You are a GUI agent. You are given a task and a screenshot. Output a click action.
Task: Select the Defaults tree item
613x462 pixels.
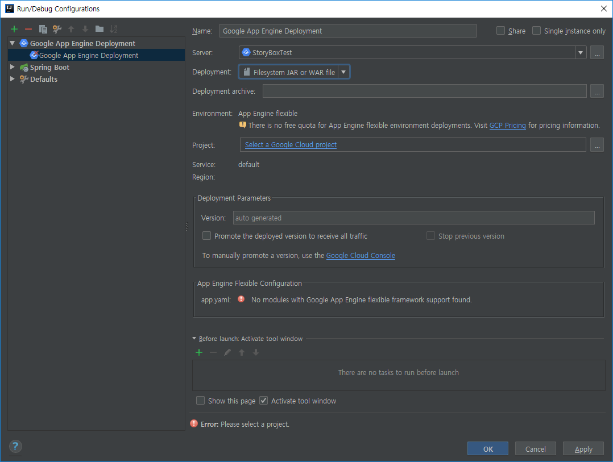coord(96,79)
